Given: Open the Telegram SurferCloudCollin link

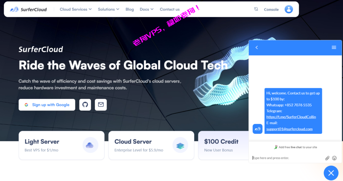Looking at the screenshot, I should coord(291,117).
